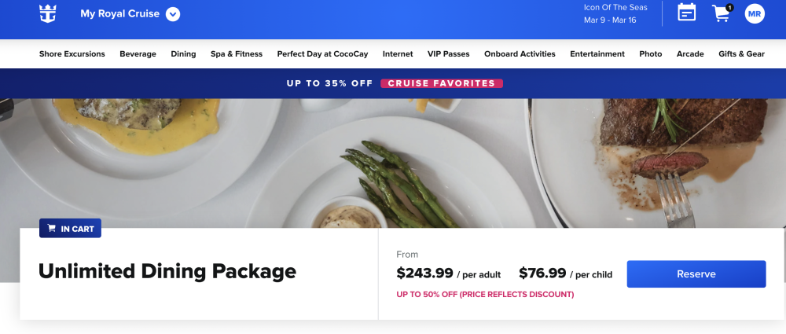Open the Arcade category
The height and width of the screenshot is (334, 786).
690,53
